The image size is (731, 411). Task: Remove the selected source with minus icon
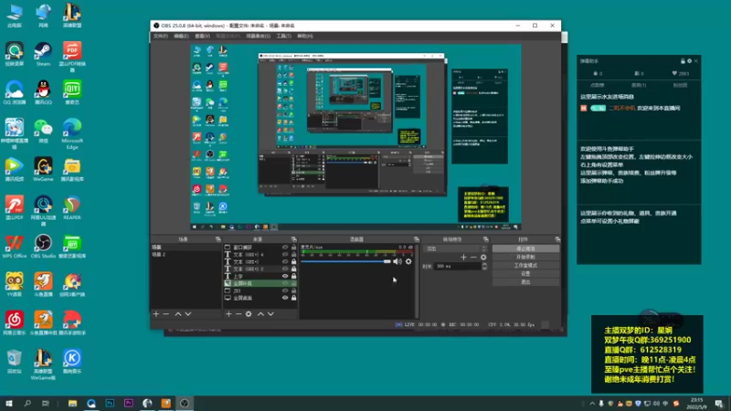click(x=238, y=314)
